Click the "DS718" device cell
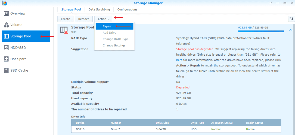This screenshot has height=137, width=295. click(x=80, y=129)
